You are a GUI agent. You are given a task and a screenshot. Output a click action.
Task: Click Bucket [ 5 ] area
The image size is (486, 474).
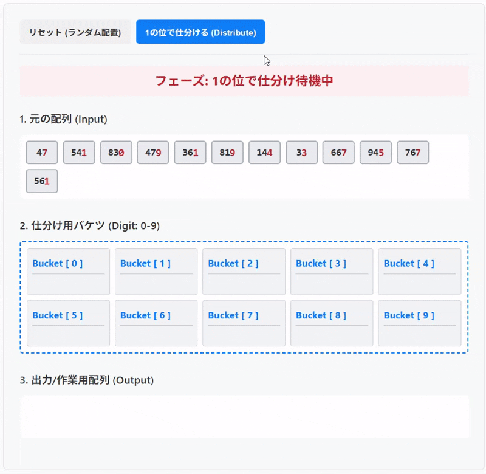coord(68,323)
